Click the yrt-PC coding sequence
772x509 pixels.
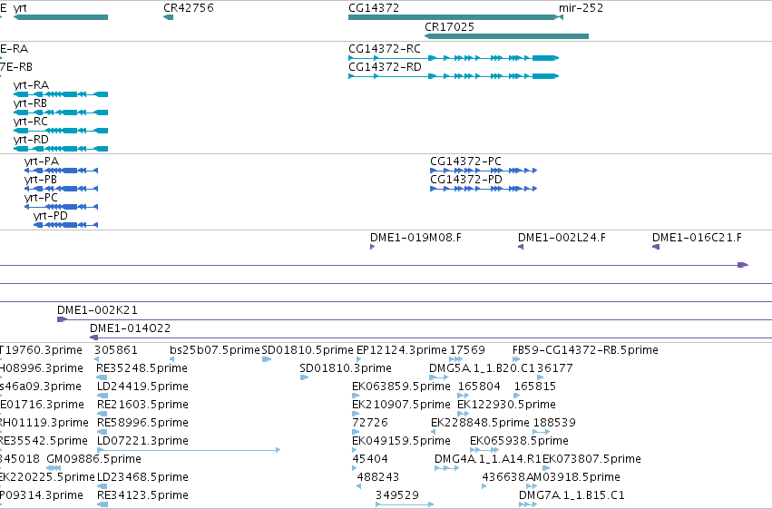coord(61,207)
